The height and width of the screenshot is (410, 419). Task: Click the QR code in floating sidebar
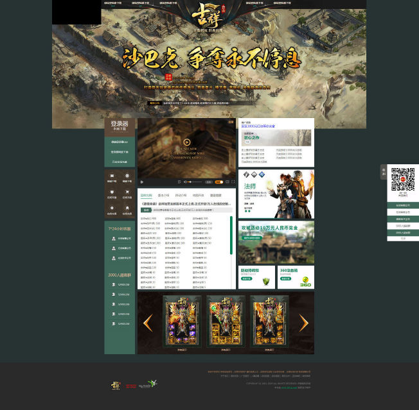(x=403, y=179)
